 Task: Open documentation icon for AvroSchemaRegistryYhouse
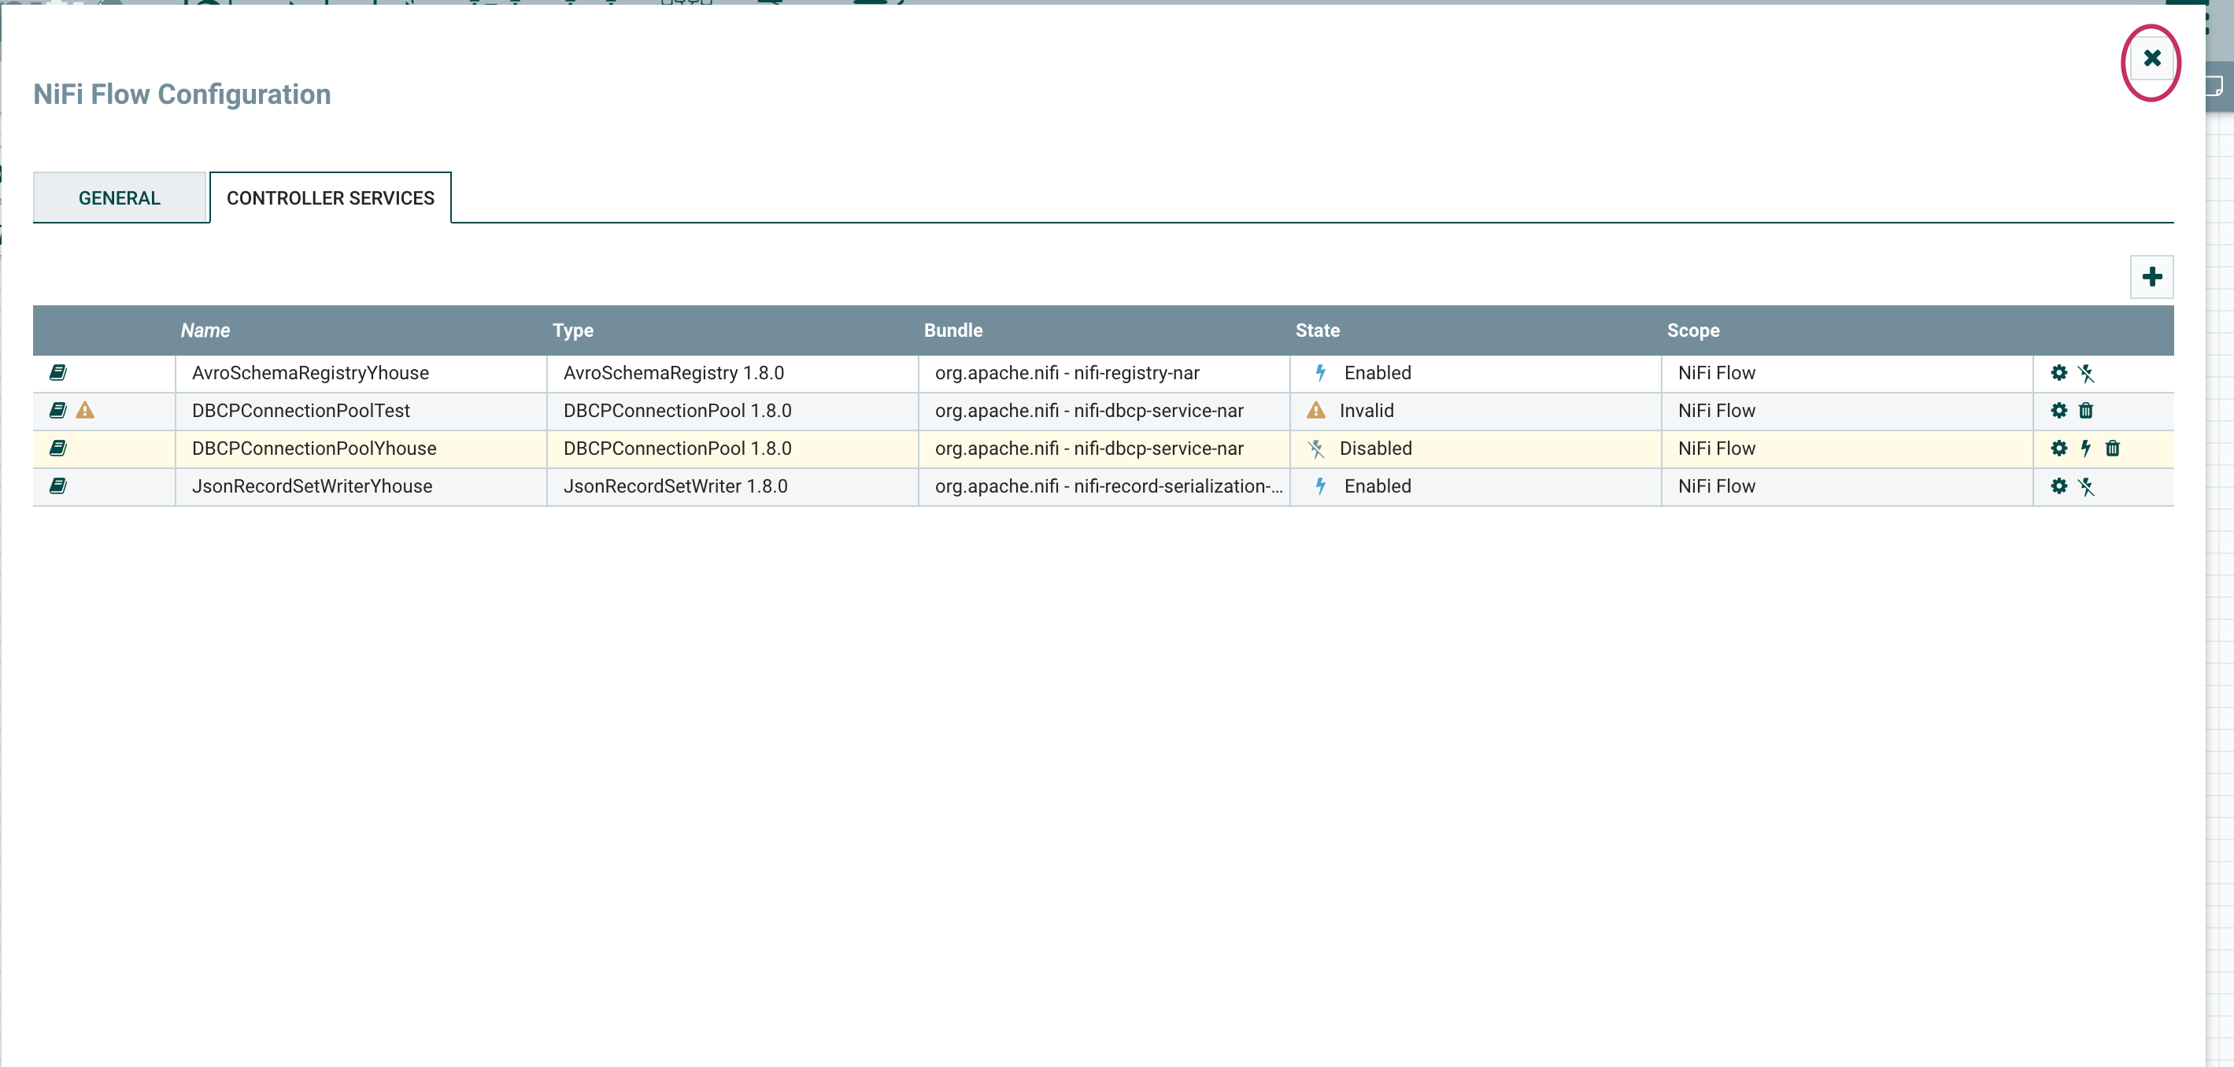tap(58, 373)
